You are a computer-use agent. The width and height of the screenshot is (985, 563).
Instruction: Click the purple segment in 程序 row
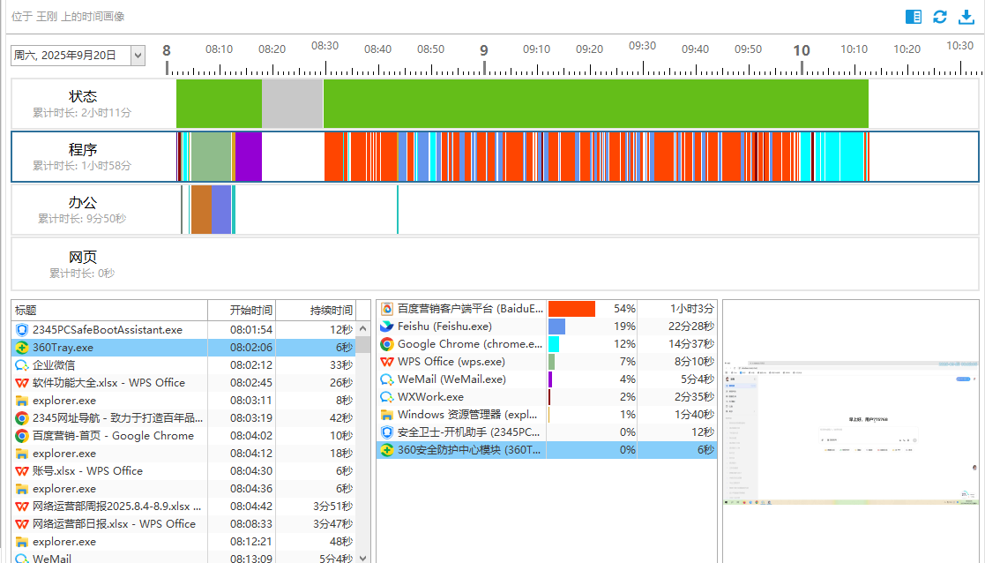[x=249, y=156]
